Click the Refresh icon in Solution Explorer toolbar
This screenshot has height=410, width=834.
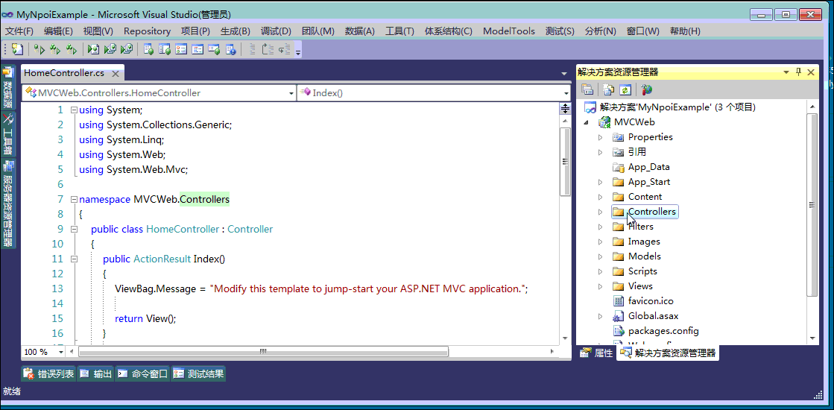[x=625, y=89]
